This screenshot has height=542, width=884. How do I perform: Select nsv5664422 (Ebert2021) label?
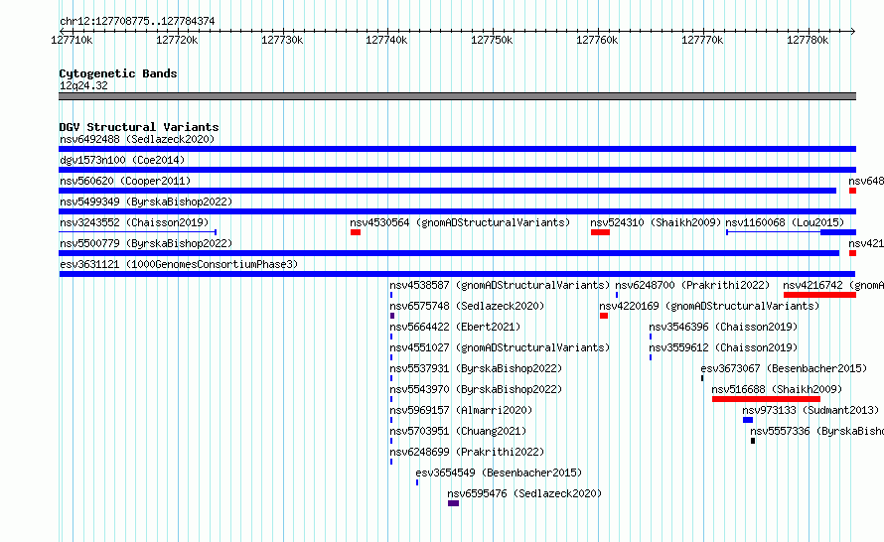(455, 327)
